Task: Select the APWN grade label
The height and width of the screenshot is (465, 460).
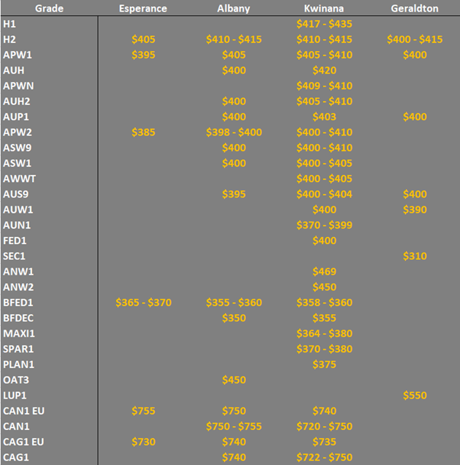Action: pyautogui.click(x=18, y=86)
